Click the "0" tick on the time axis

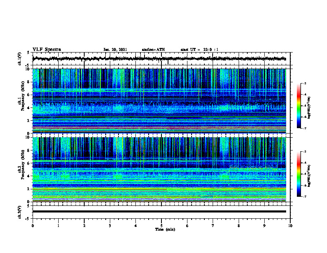click(x=33, y=226)
